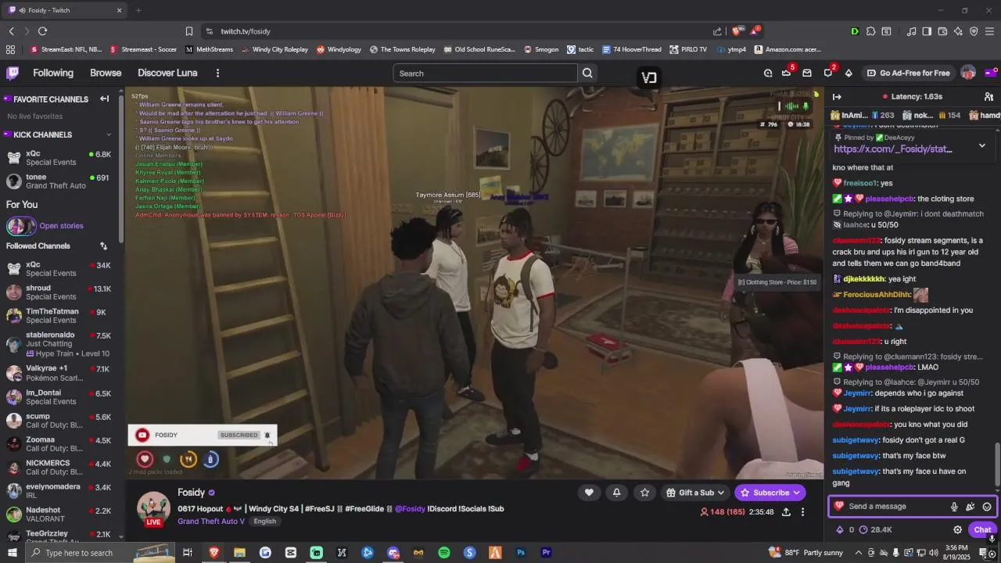Toggle stream notifications bell
Image resolution: width=1001 pixels, height=563 pixels.
click(616, 492)
